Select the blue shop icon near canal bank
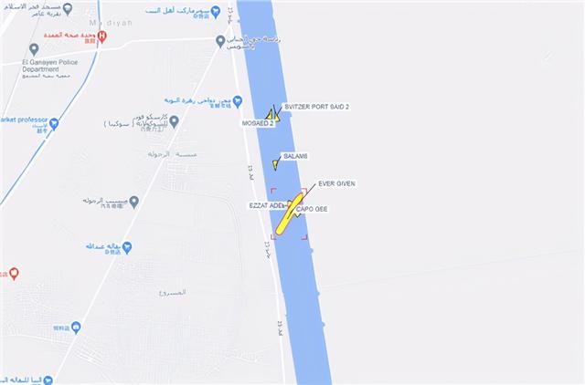Image resolution: width=585 pixels, height=385 pixels. (x=238, y=101)
